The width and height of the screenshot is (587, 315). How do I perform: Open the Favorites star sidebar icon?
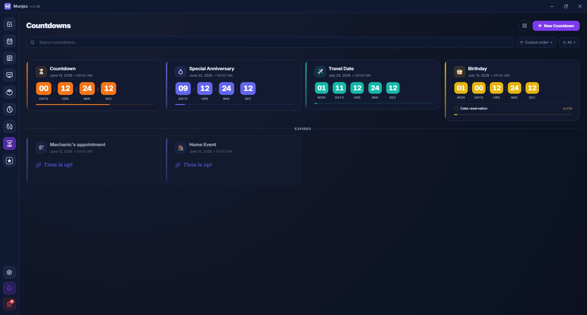click(9, 161)
